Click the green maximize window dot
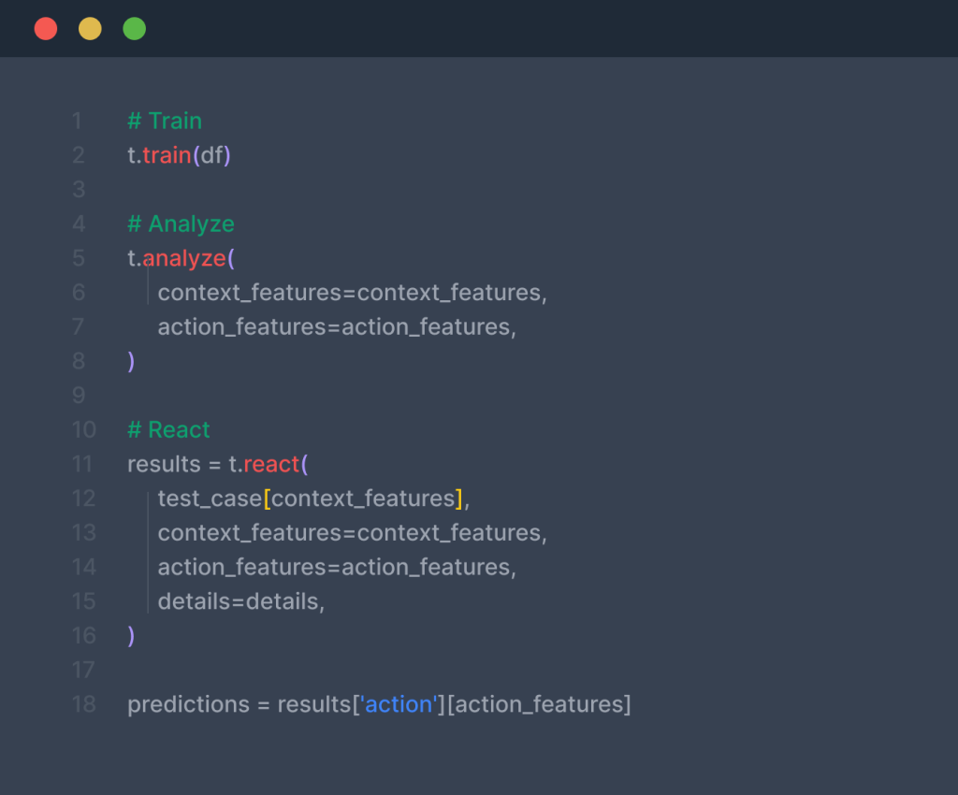 (134, 29)
